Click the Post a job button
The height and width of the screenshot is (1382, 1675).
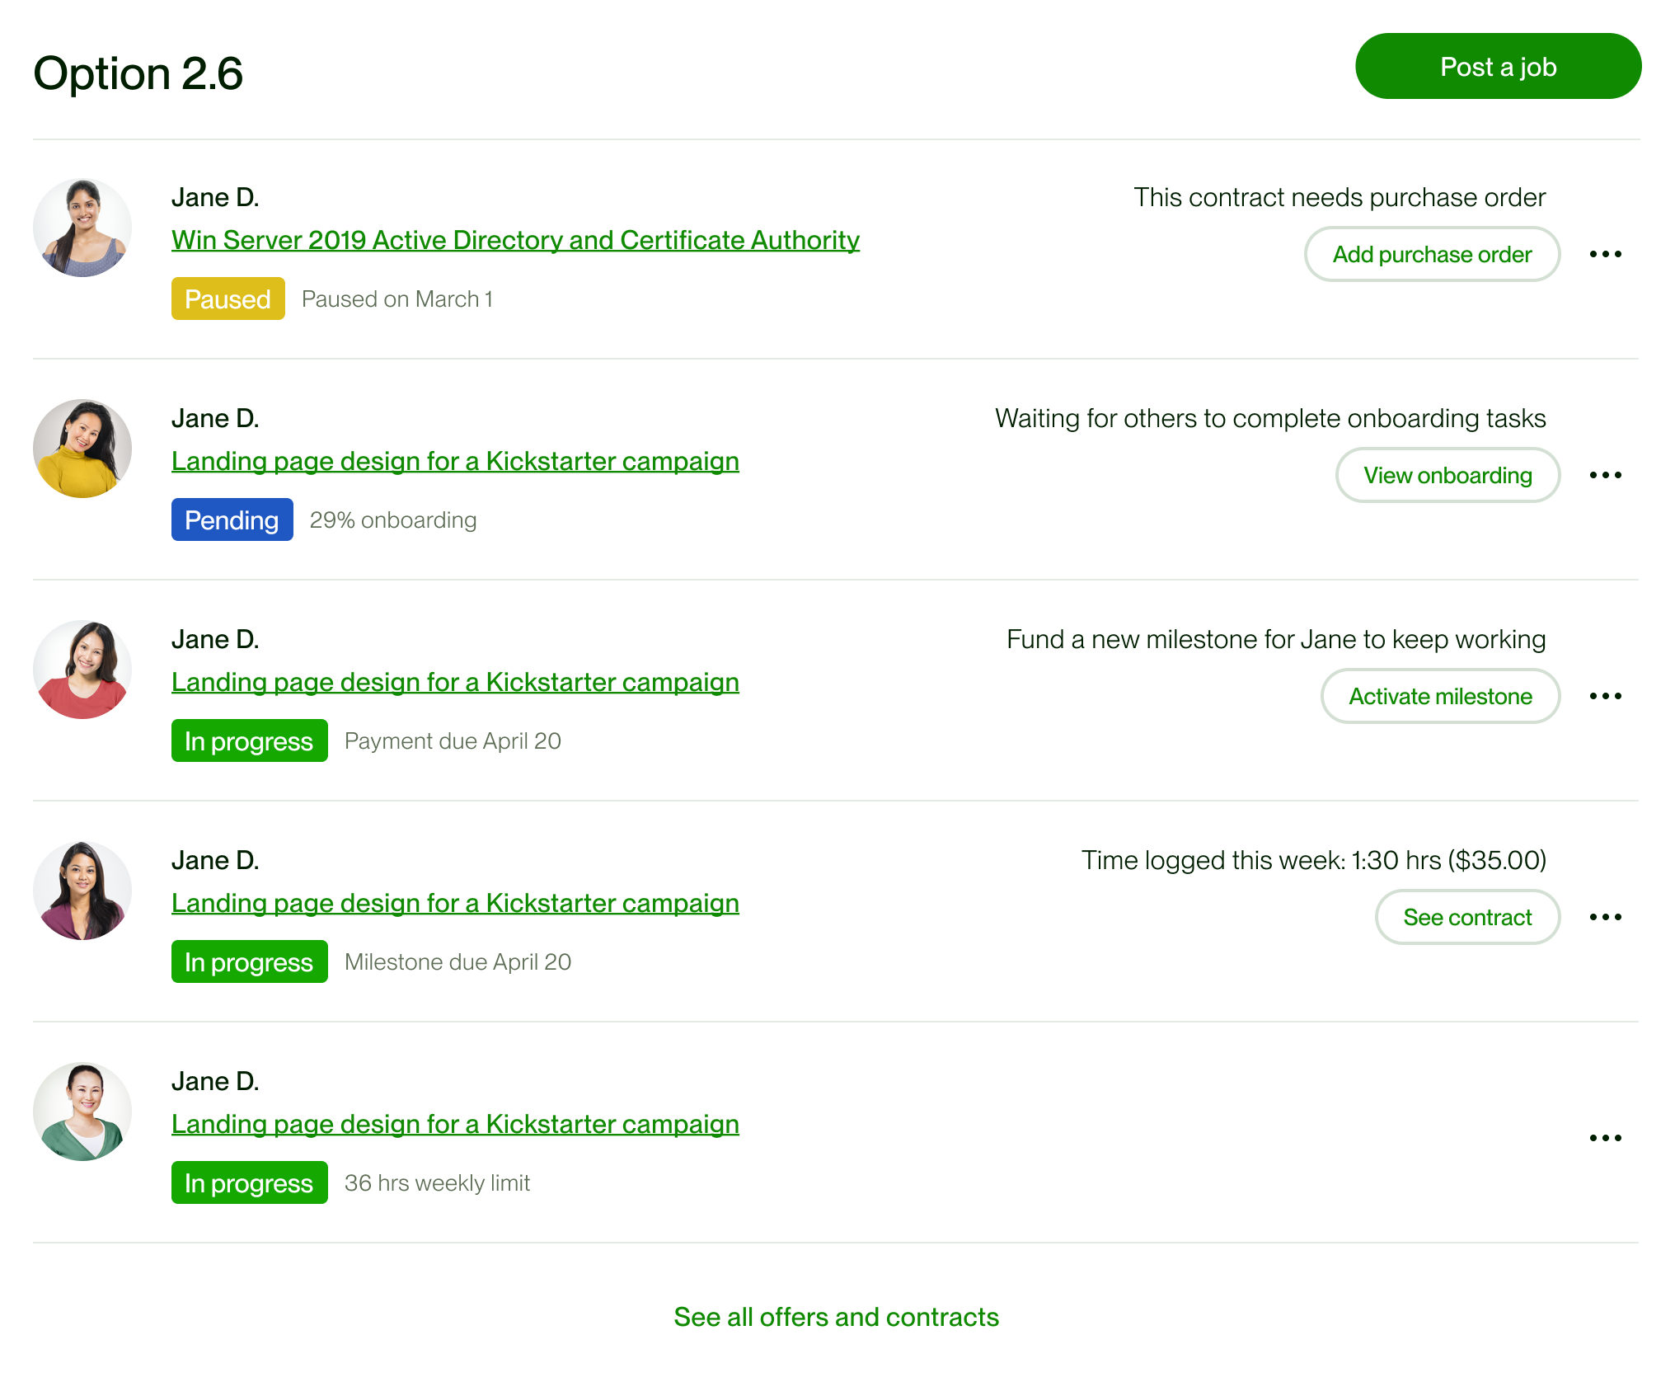pyautogui.click(x=1498, y=66)
